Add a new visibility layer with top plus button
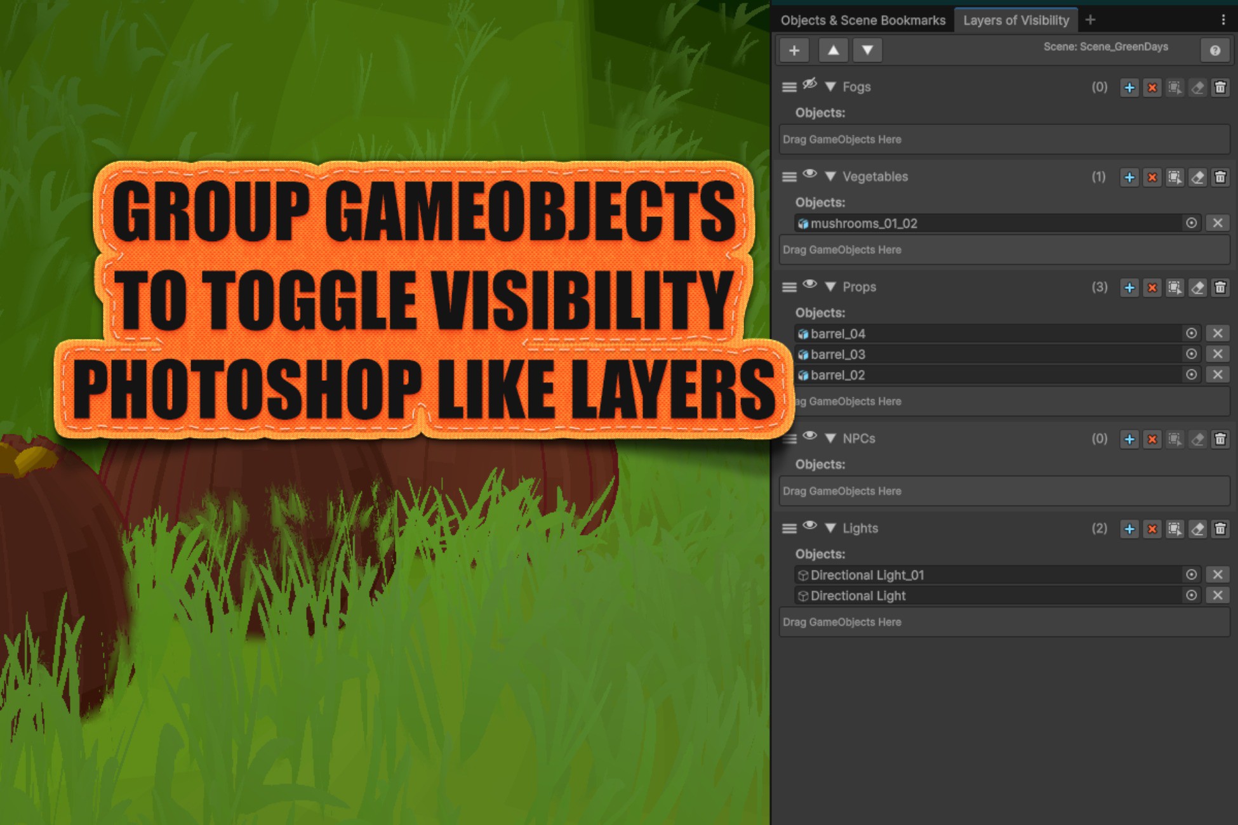This screenshot has width=1238, height=825. point(794,50)
